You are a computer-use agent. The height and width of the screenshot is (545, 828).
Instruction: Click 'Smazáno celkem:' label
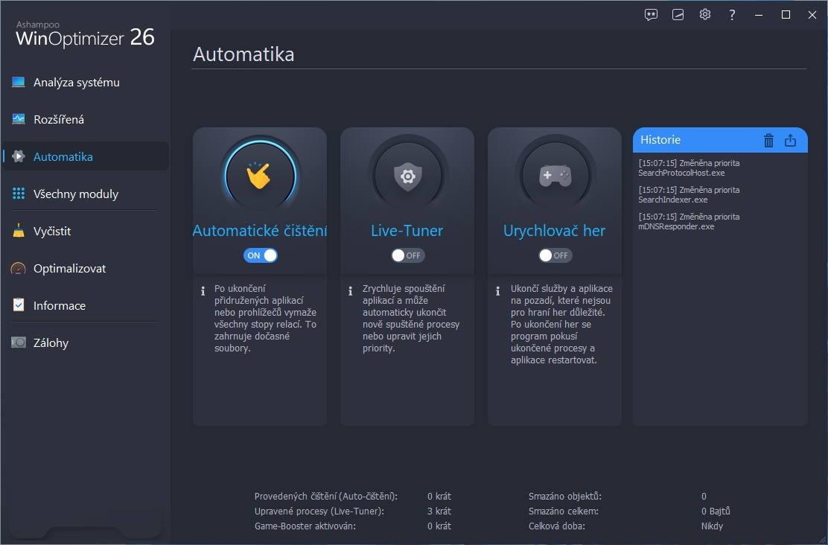[564, 511]
